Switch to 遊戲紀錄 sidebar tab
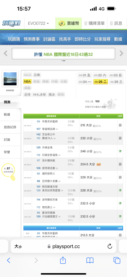This screenshot has width=127, height=277. point(10,127)
